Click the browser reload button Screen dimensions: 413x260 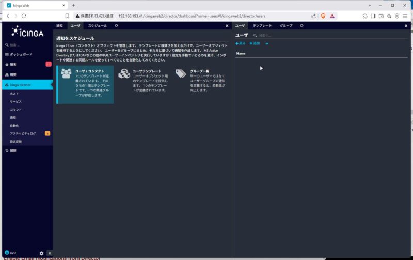click(x=24, y=16)
